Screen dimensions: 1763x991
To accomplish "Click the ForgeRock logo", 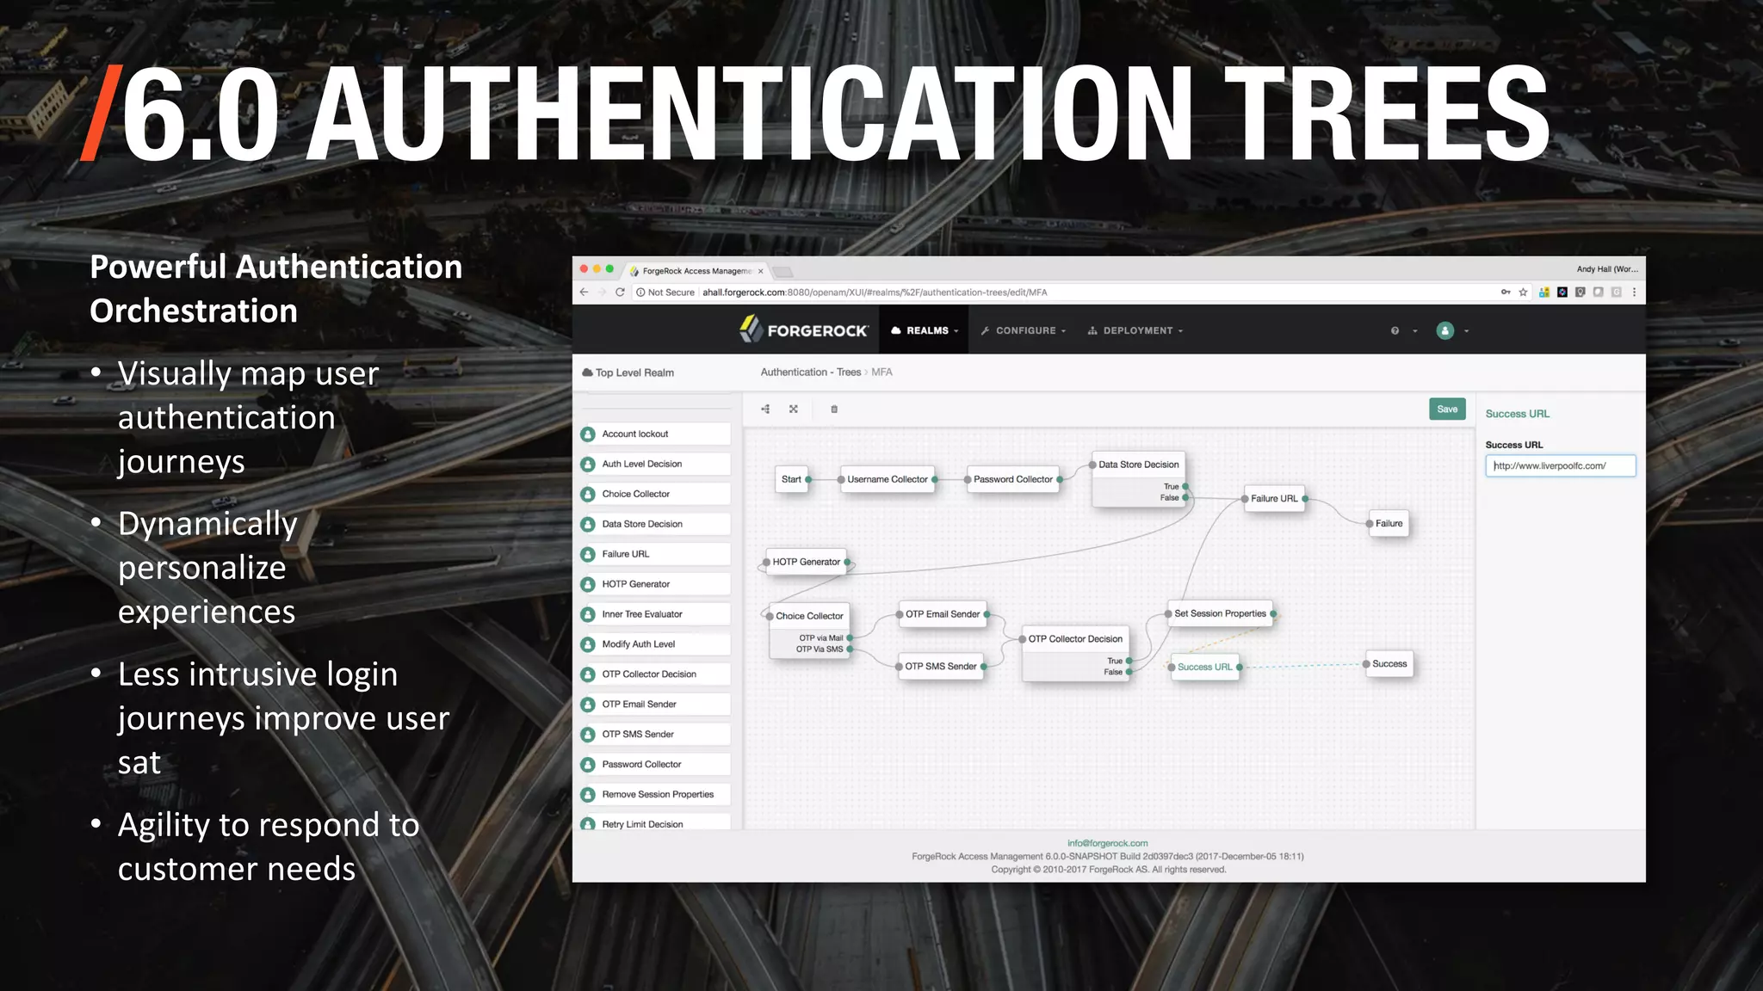I will 804,329.
